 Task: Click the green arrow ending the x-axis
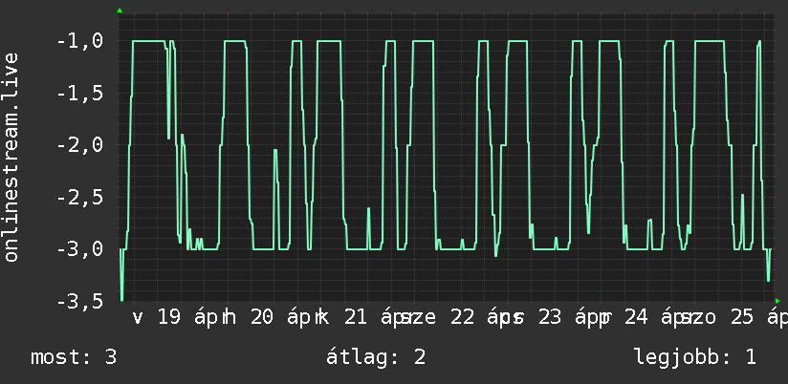(x=777, y=301)
